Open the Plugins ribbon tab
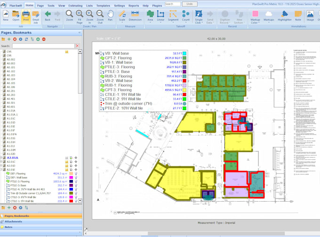Screen dimensions: 320x237 point(157,6)
